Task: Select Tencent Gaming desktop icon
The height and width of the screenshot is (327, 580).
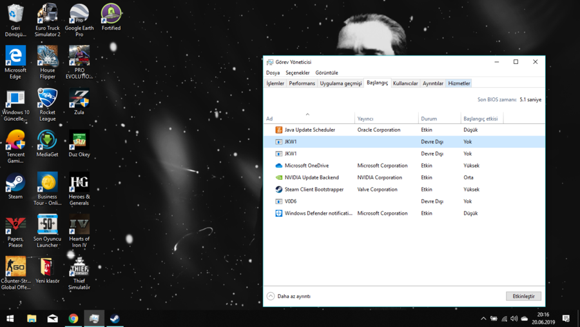Action: tap(15, 146)
